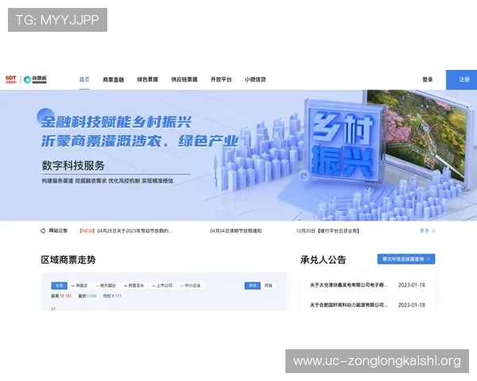Screen dimensions: 477x381
Task: Toggle the 地方国企 chart series
Action: pos(105,286)
